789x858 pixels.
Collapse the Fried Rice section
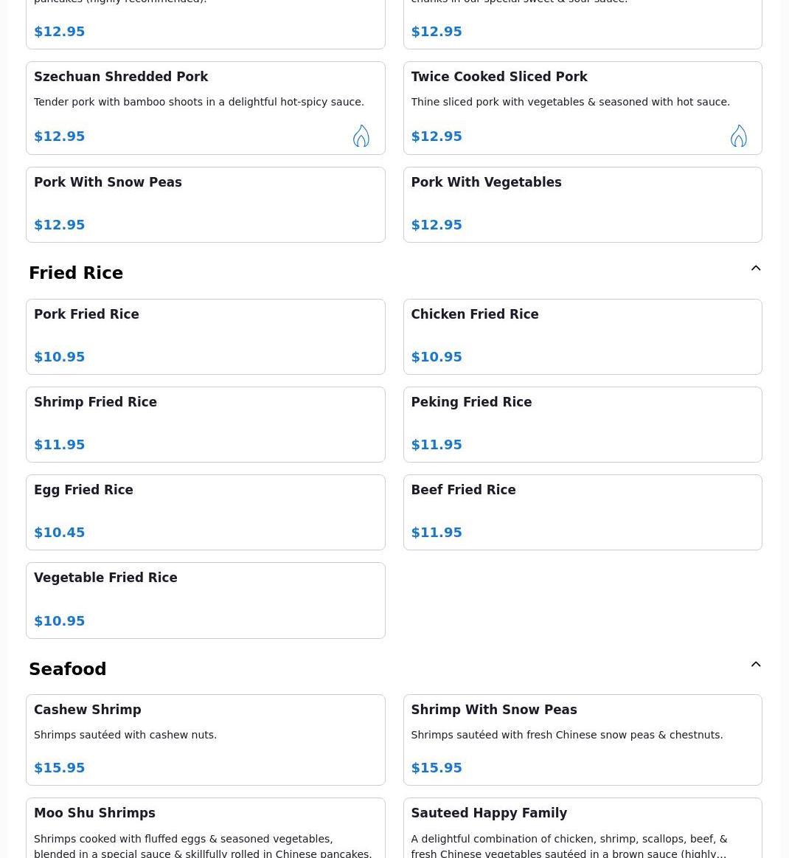coord(756,269)
